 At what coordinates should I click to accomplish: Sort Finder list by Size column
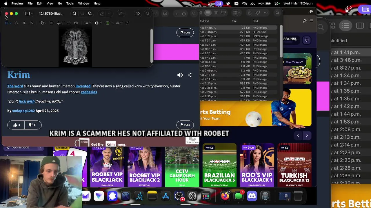234,21
